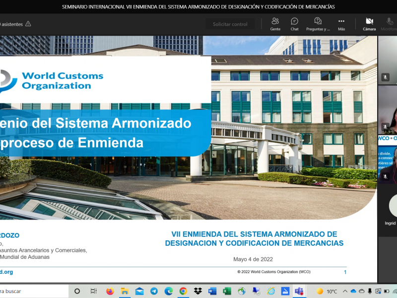Click the battery tray icon

click(387, 291)
